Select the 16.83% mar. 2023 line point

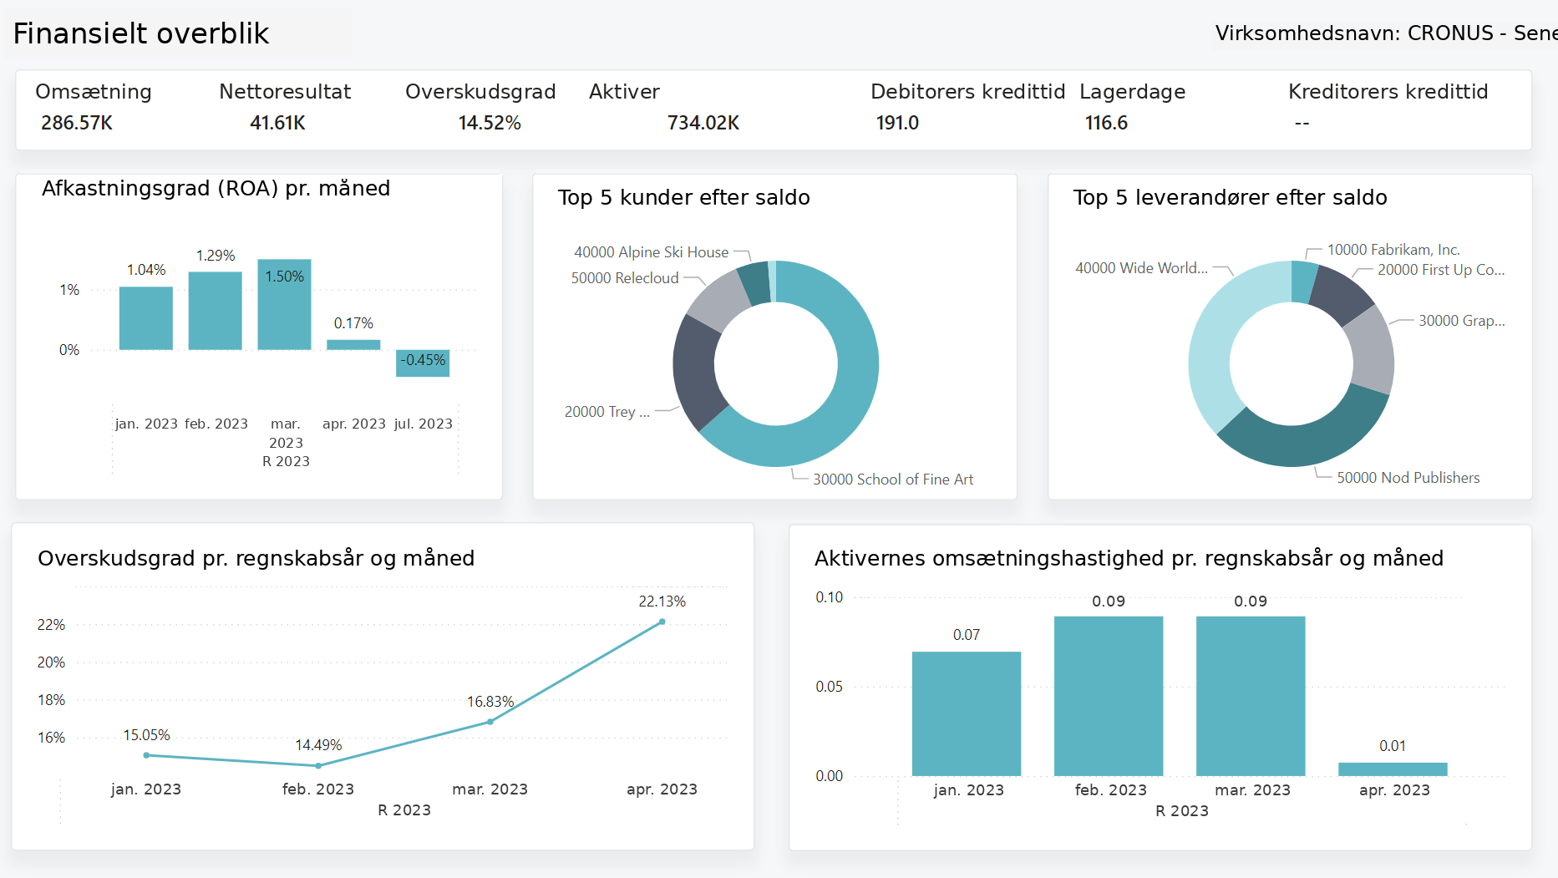click(x=490, y=722)
